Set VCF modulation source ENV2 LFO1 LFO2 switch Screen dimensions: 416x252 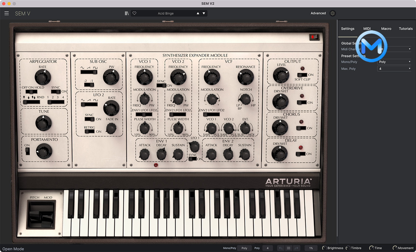click(212, 114)
